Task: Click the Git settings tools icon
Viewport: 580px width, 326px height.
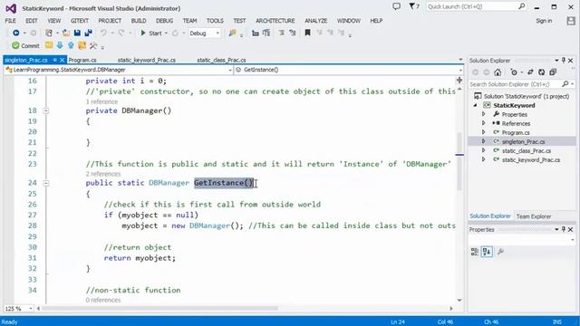Action: (93, 45)
